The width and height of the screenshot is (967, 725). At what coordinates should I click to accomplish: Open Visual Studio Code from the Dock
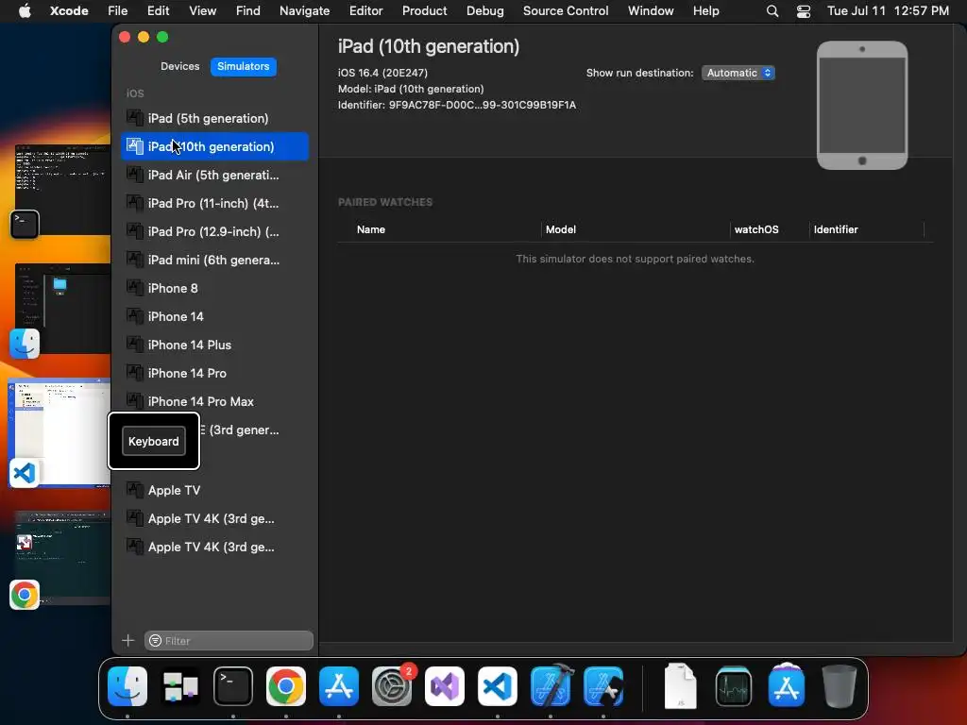498,686
